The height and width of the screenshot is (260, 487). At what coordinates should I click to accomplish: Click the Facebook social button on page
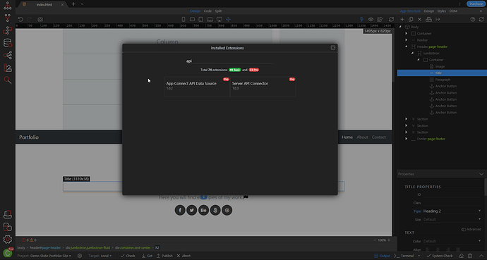click(x=180, y=210)
